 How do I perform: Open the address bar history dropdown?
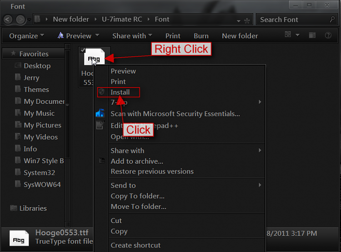(x=239, y=21)
